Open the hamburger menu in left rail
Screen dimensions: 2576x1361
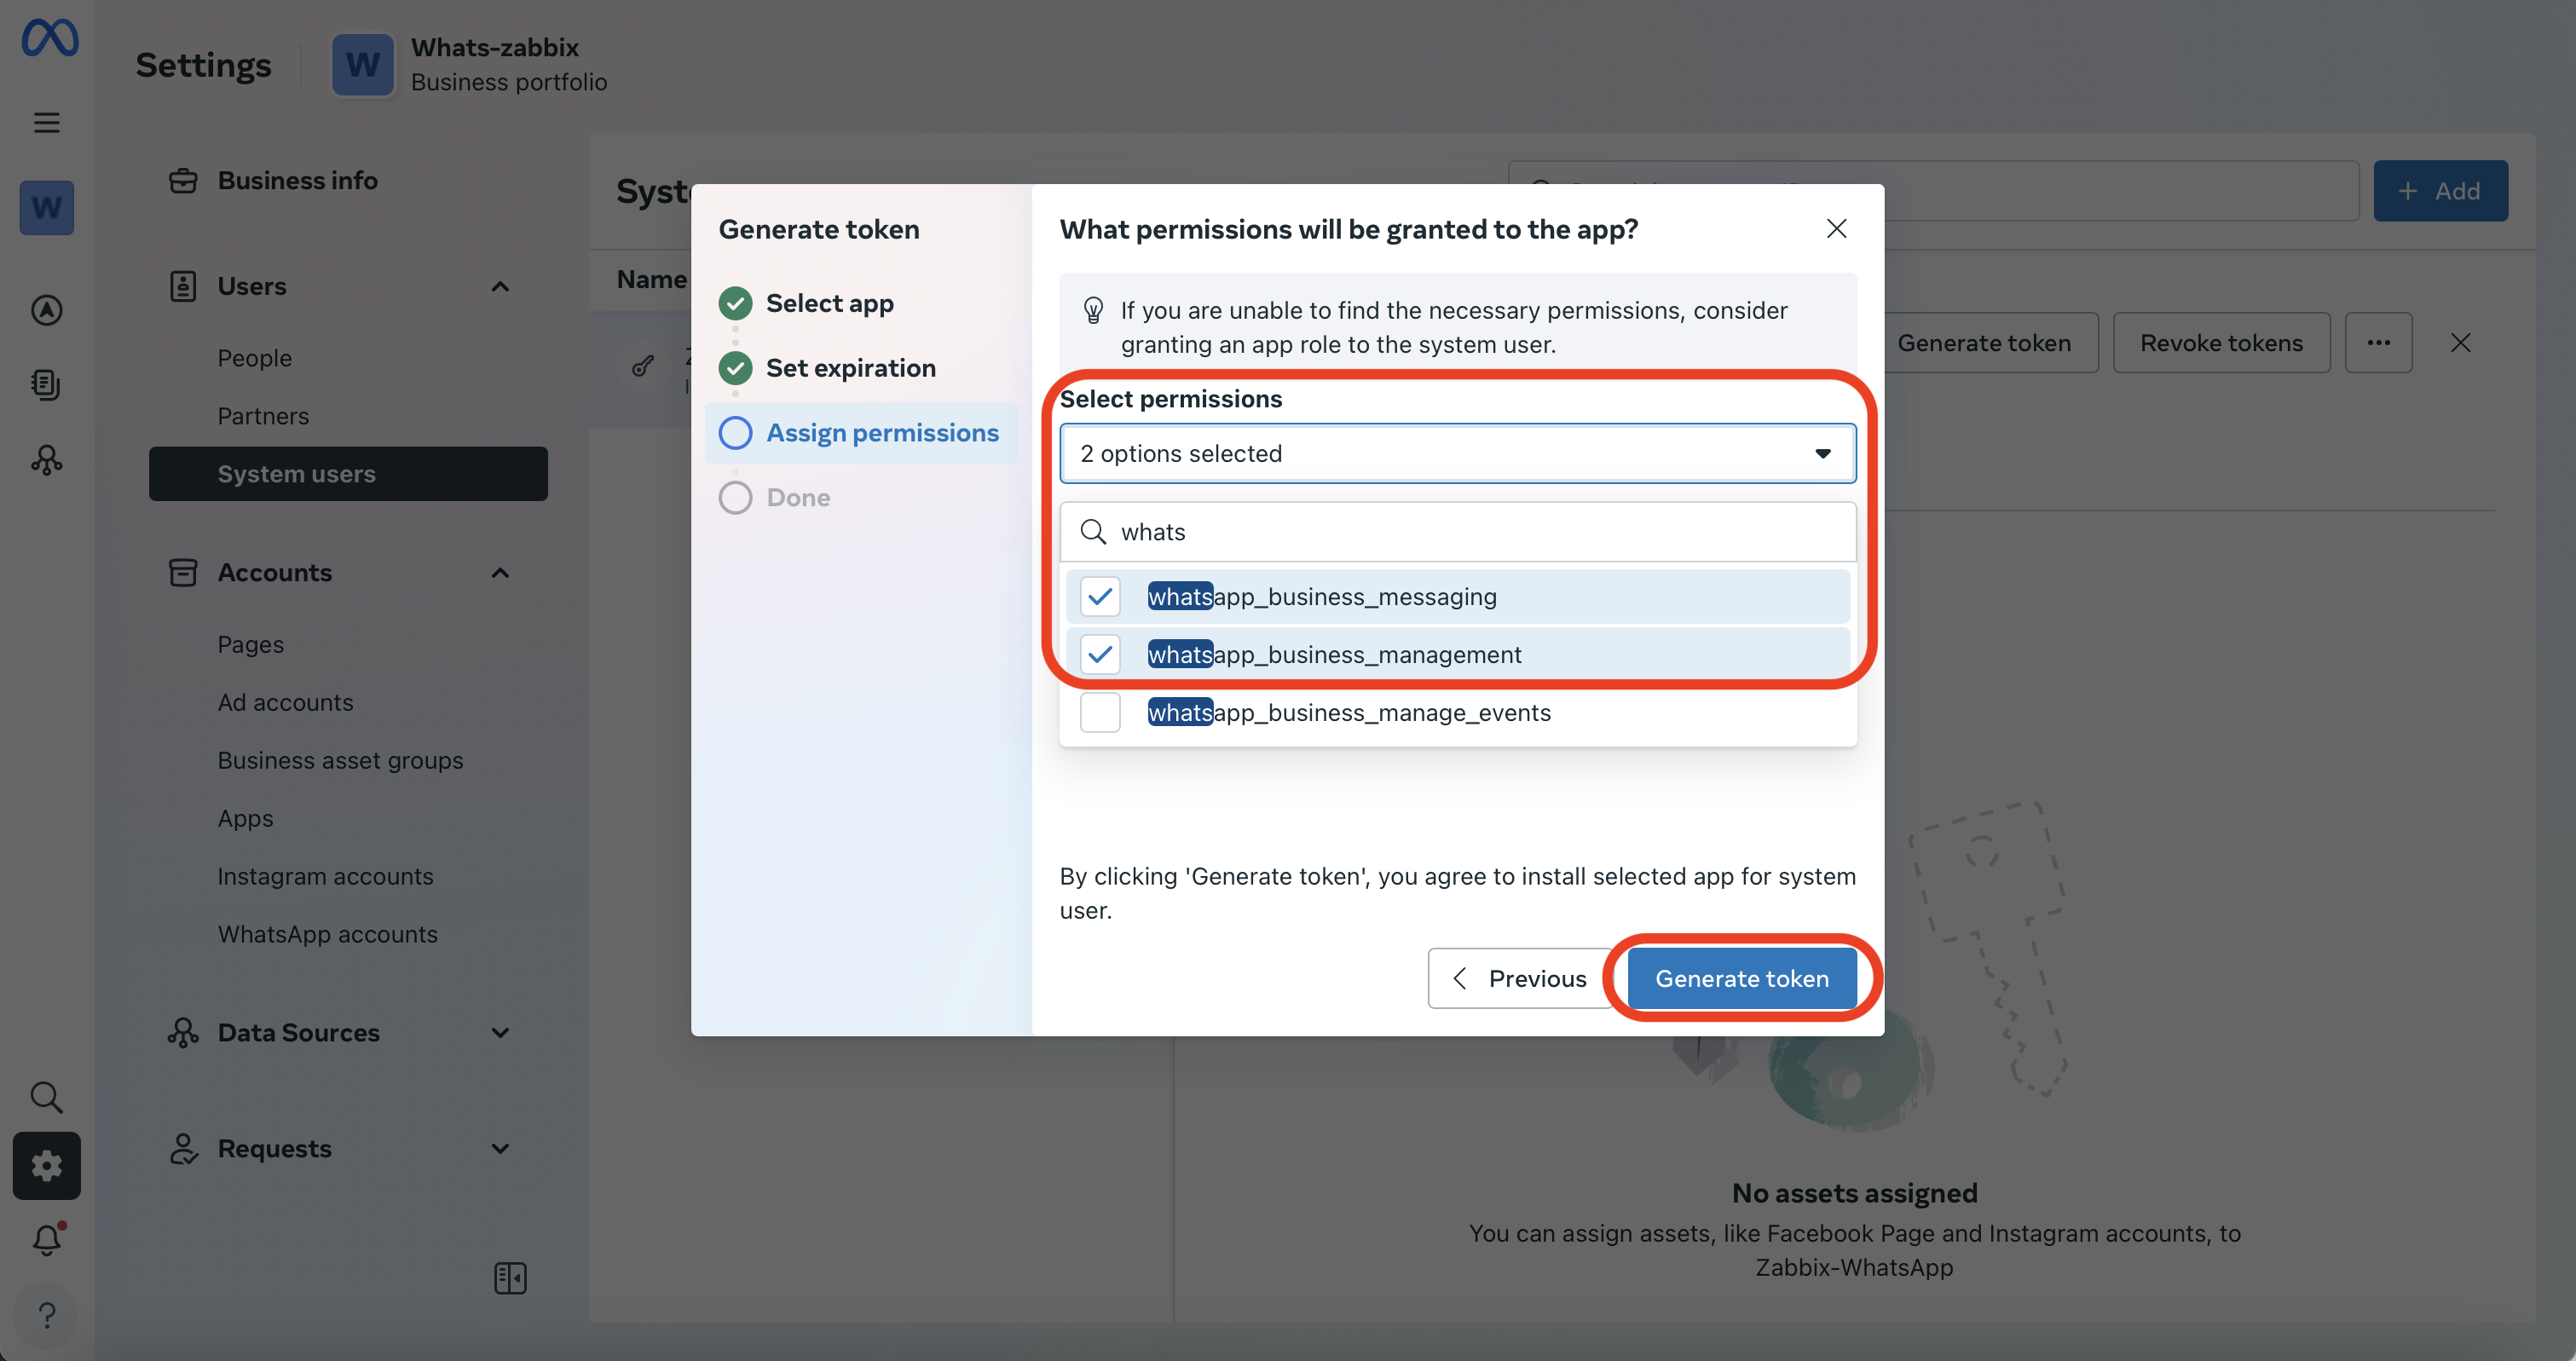(47, 123)
